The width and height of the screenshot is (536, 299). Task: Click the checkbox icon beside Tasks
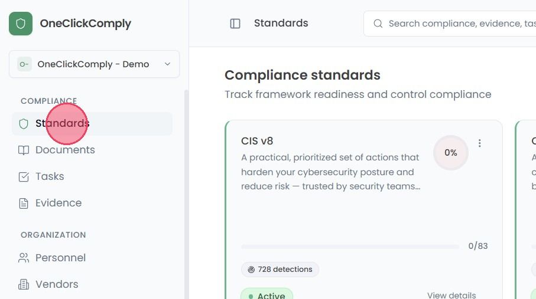pyautogui.click(x=24, y=177)
